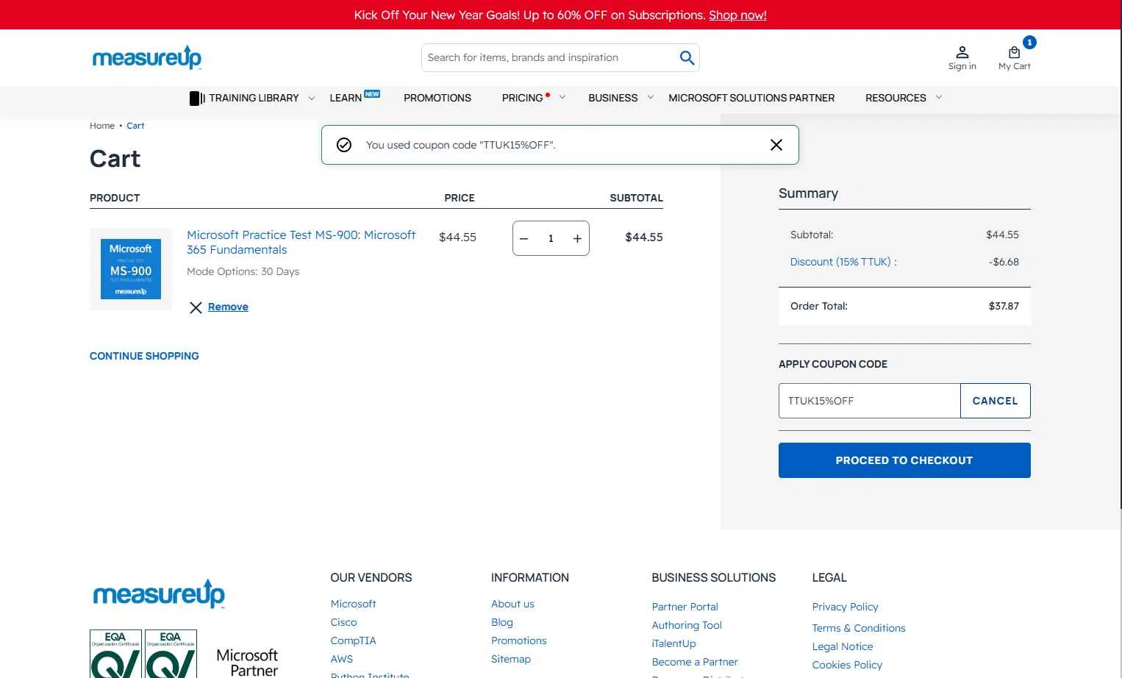Open Microsoft Practice Test MS-900 product link
The height and width of the screenshot is (678, 1122).
(301, 242)
